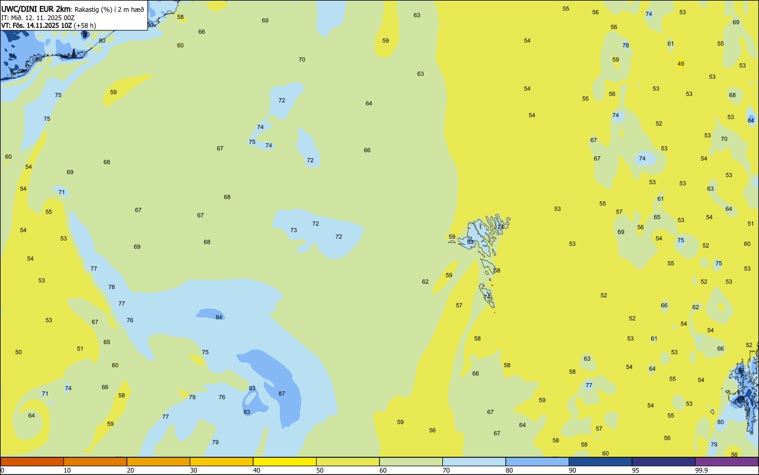Click the dark orange 0–10 legend swatch
The height and width of the screenshot is (475, 759).
[32, 461]
